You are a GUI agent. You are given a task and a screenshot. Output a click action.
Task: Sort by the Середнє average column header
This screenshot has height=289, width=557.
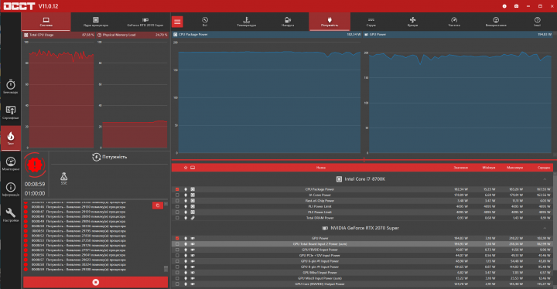point(544,168)
